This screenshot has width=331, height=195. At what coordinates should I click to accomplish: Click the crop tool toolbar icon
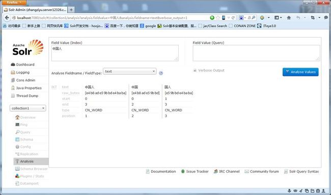[x=313, y=18]
